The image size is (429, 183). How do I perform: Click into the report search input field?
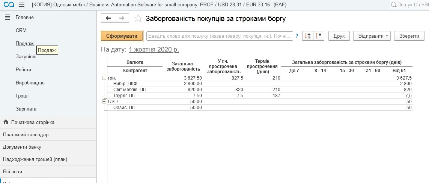[220, 36]
